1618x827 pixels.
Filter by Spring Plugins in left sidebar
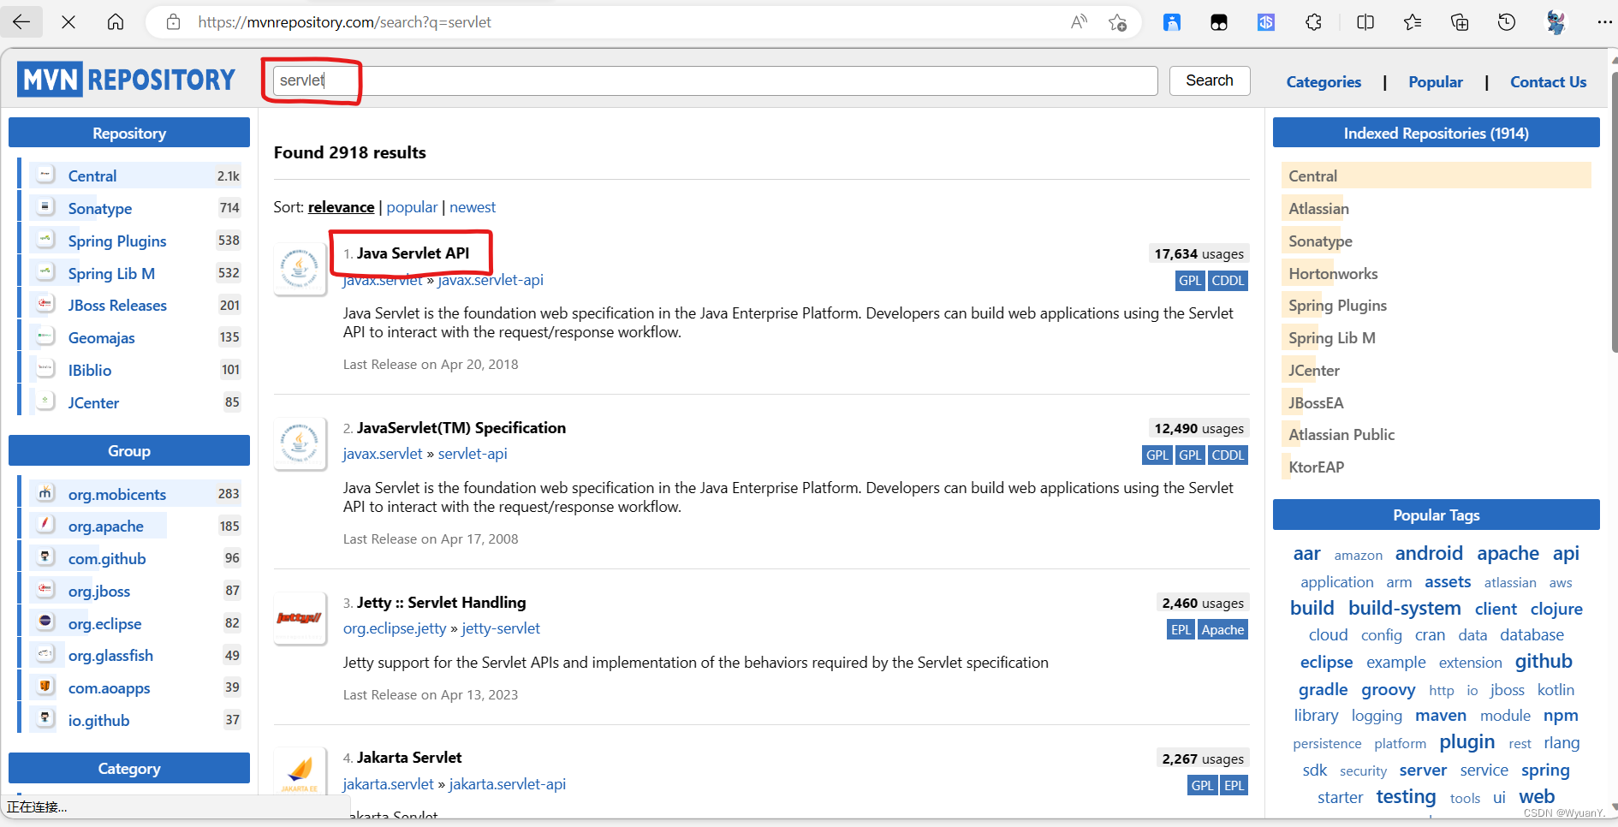click(x=117, y=241)
